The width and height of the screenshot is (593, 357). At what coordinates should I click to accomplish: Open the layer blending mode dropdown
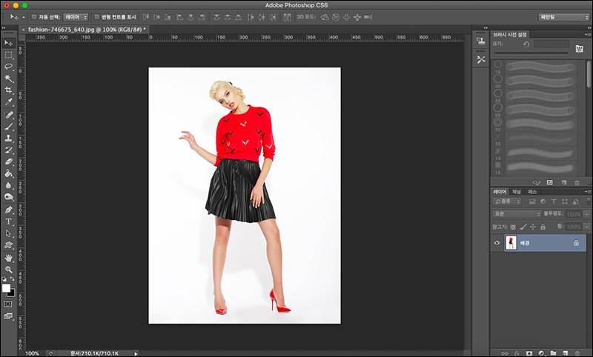coord(517,214)
